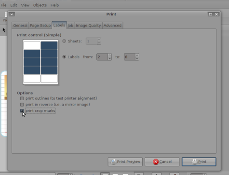
Task: Select the Labels radio button
Action: coord(64,57)
